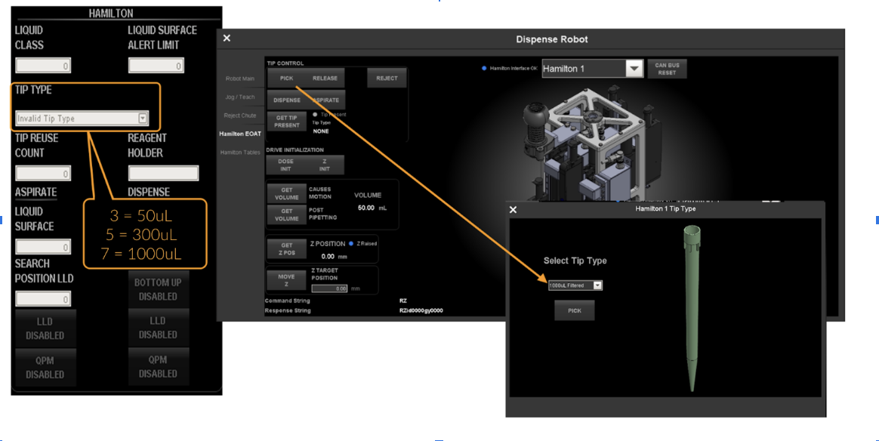Click the RZid0000gy0000 response string text

(x=421, y=310)
